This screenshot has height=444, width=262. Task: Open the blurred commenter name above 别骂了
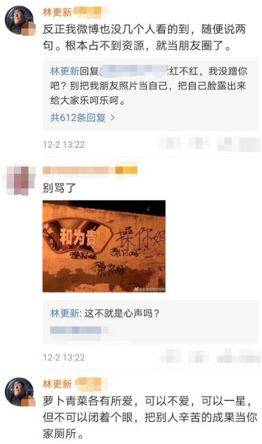(79, 170)
